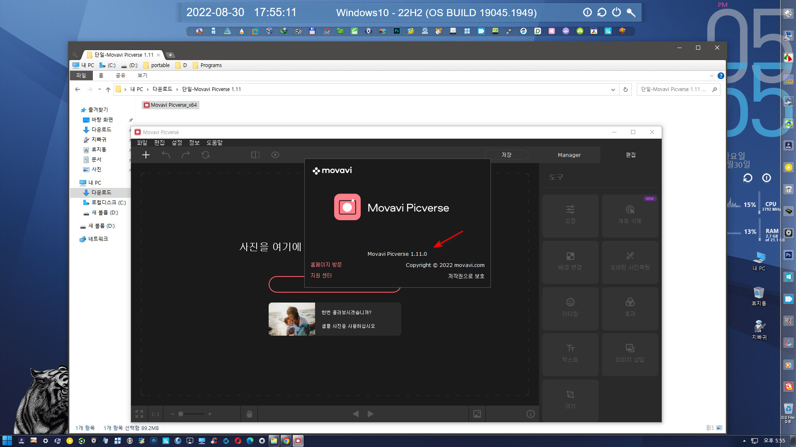Viewport: 796px width, 447px height.
Task: Switch to the Manager tab
Action: click(569, 155)
